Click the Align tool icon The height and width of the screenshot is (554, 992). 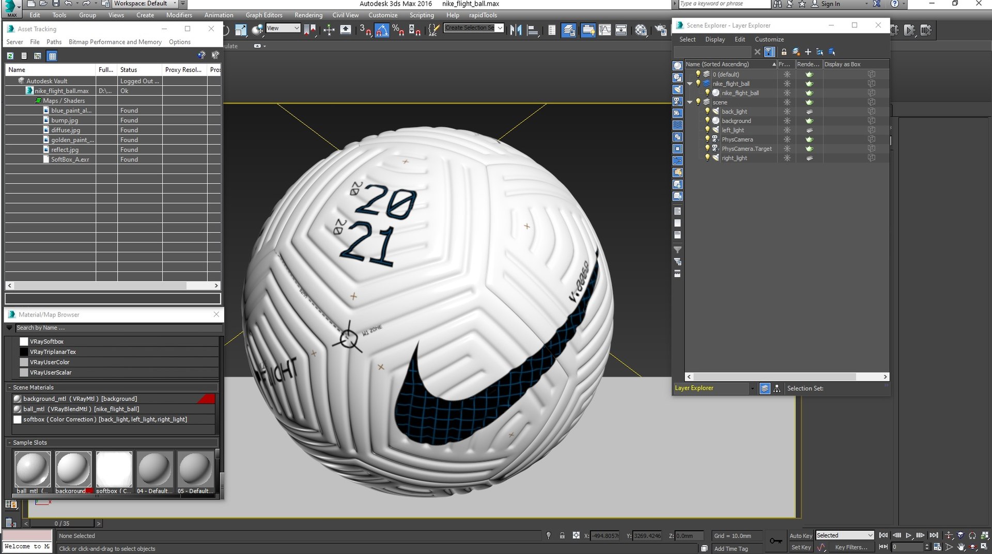(533, 30)
